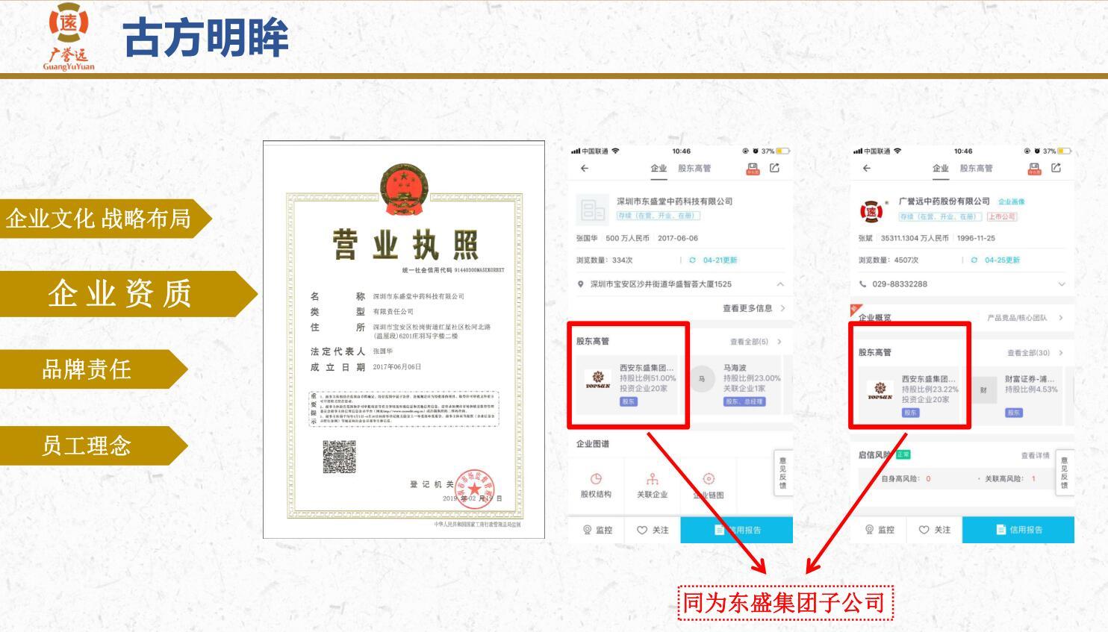The width and height of the screenshot is (1108, 632).
Task: Click QR code on business license
Action: pyautogui.click(x=339, y=457)
